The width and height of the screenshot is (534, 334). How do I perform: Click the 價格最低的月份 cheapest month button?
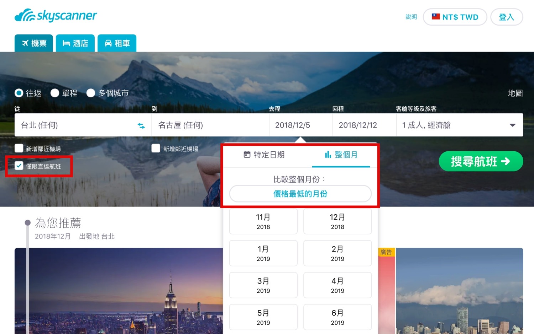[300, 194]
